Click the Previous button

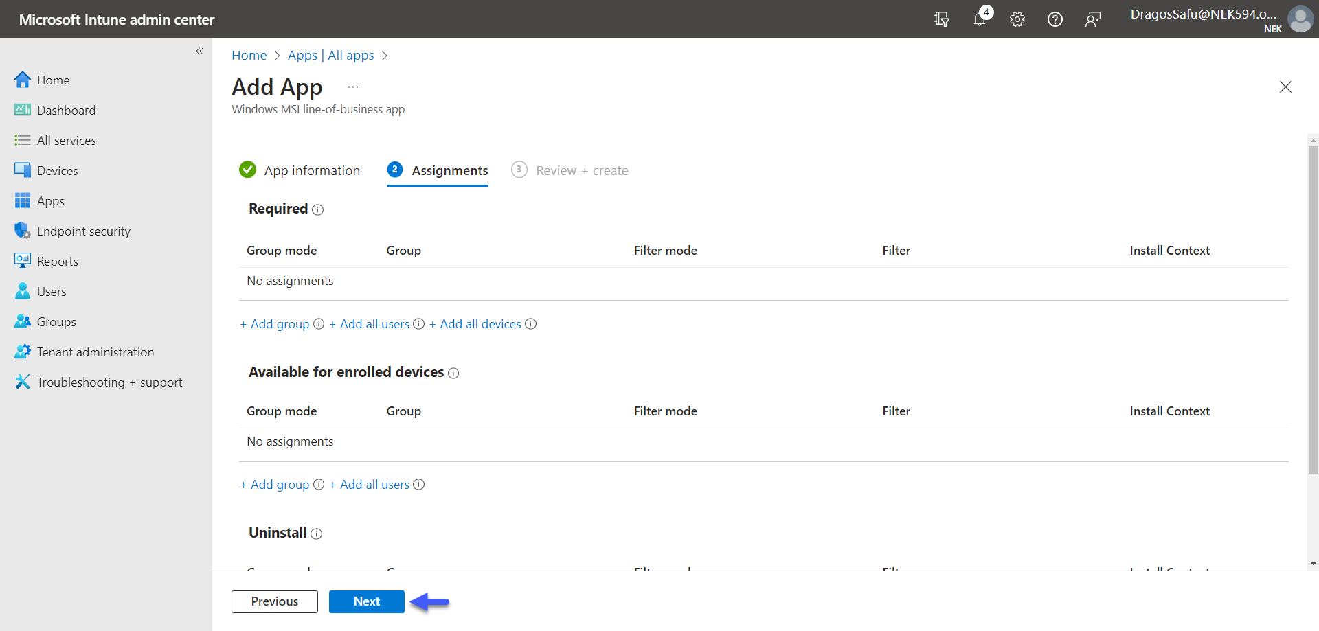(275, 601)
